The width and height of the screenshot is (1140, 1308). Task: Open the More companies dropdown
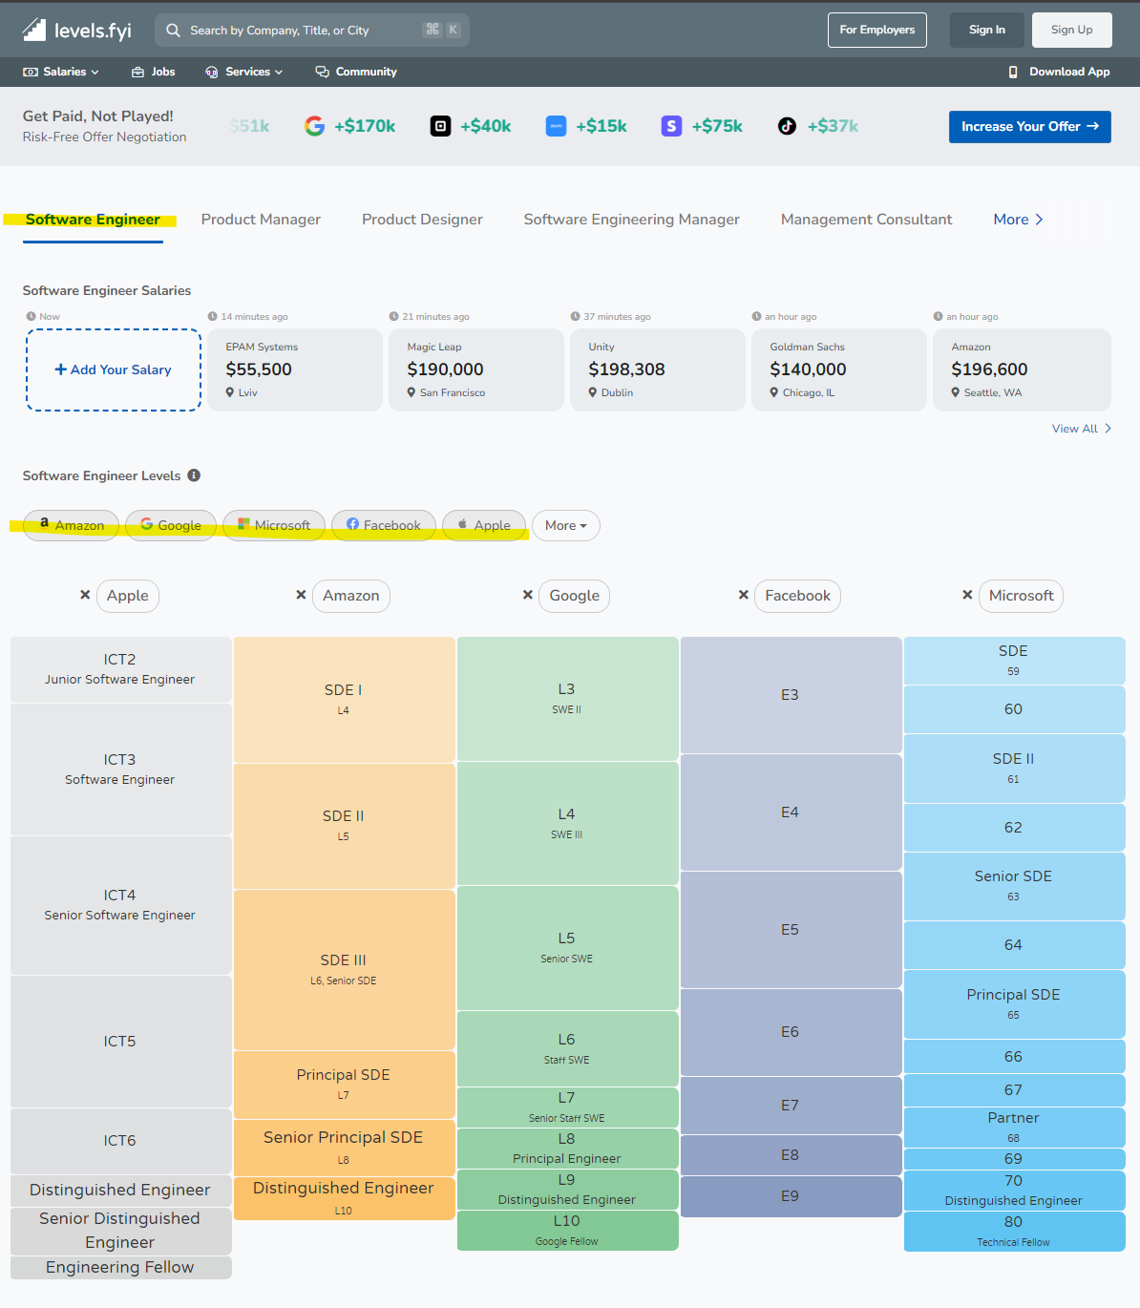(566, 525)
